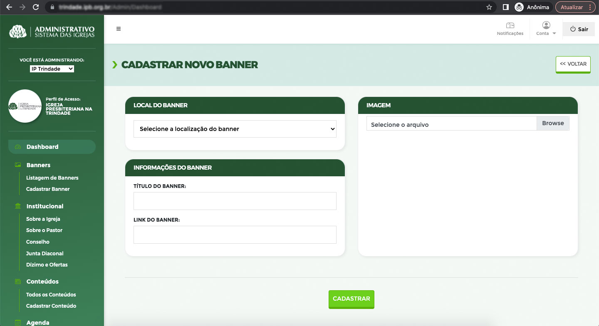Open the IP Trindade church selector
This screenshot has height=326, width=599.
(x=52, y=69)
